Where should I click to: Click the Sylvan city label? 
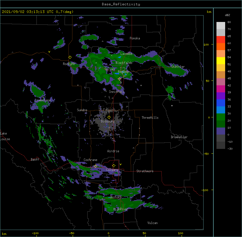click(x=109, y=69)
